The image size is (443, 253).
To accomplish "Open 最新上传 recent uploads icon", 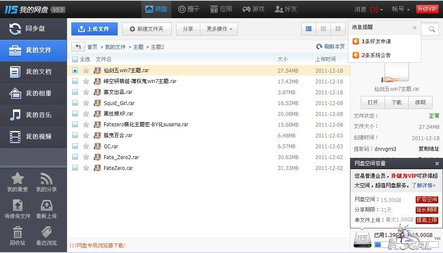I will pyautogui.click(x=46, y=209).
